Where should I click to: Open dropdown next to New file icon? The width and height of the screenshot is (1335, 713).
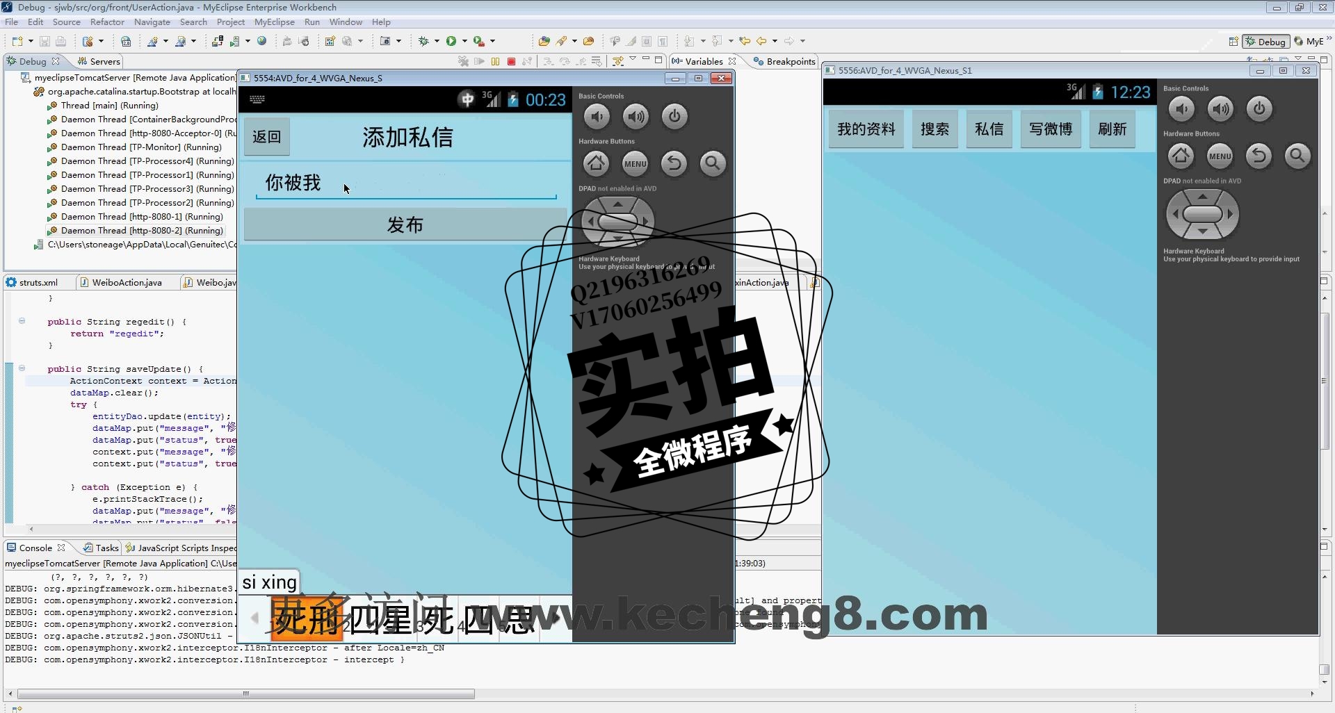point(31,41)
